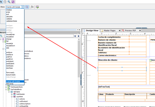This screenshot has height=107, width=155.
Task: Select hdrHeader in the hierarchy
Action: 21,94
